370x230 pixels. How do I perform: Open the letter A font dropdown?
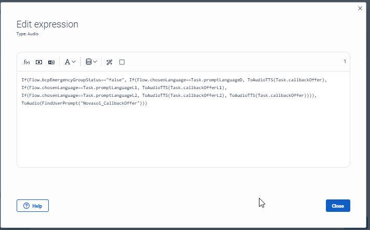tap(70, 62)
